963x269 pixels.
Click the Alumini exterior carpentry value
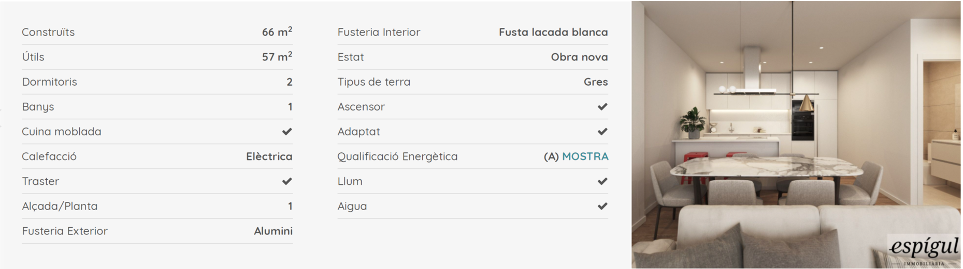click(x=273, y=231)
